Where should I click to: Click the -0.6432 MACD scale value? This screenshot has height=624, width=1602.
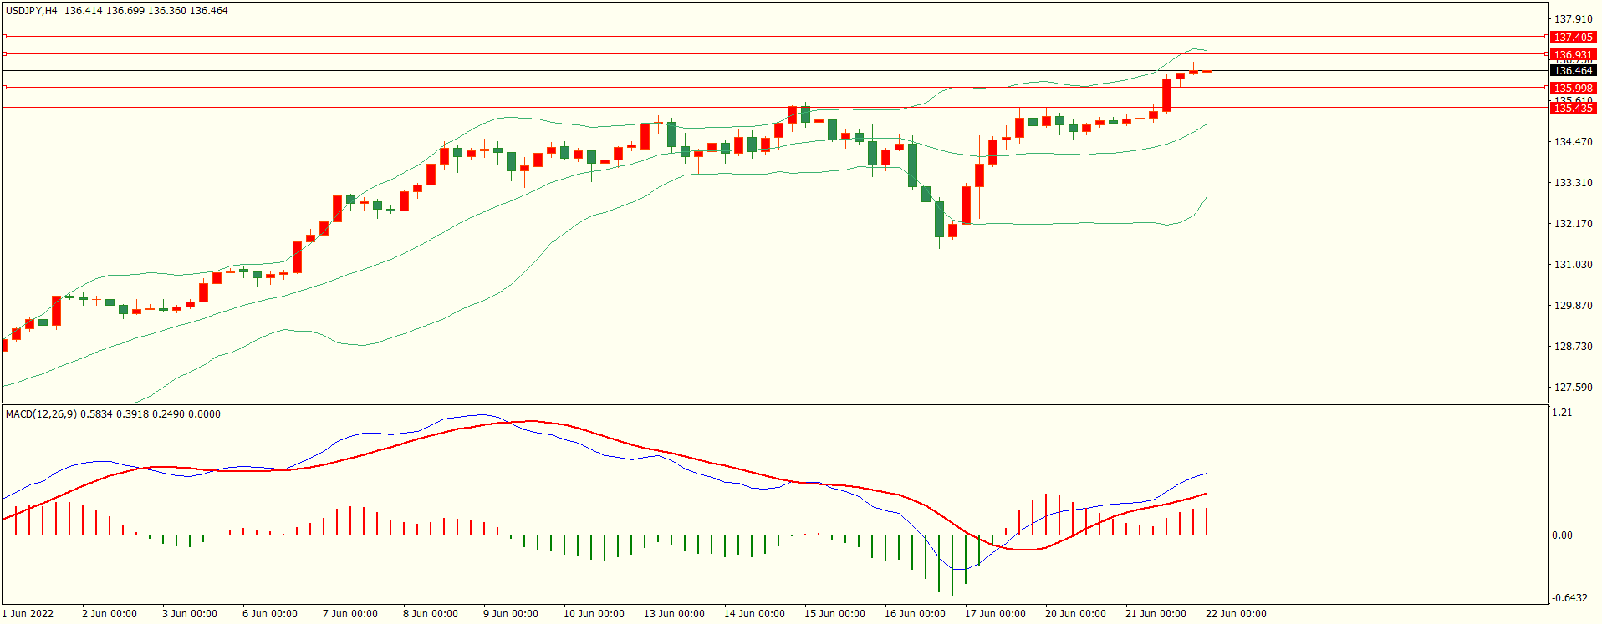(1569, 598)
